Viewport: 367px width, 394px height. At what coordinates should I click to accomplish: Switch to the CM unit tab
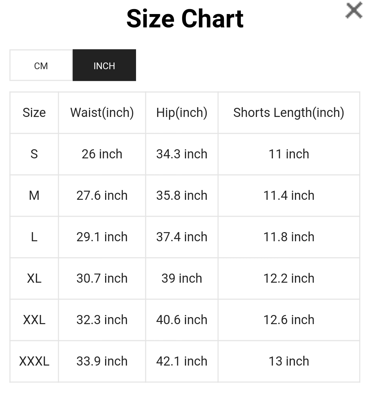point(41,65)
